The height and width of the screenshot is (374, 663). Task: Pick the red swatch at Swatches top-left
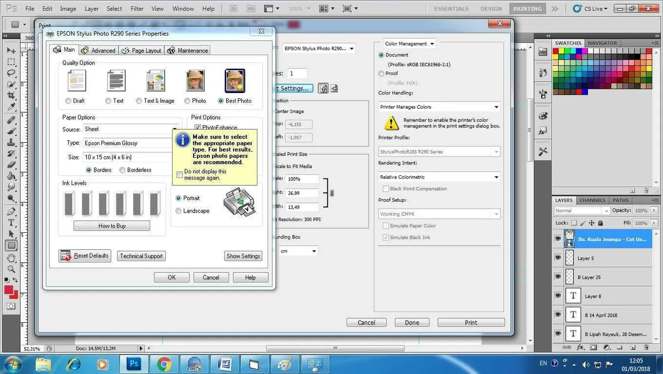click(x=556, y=51)
